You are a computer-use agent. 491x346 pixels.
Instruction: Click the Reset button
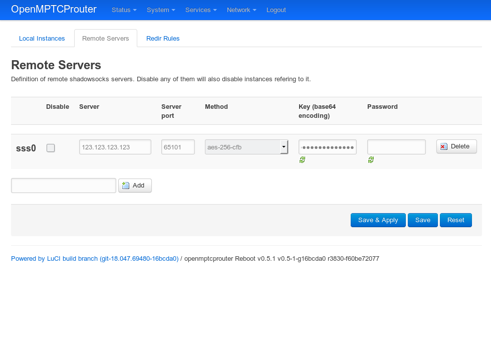click(455, 220)
